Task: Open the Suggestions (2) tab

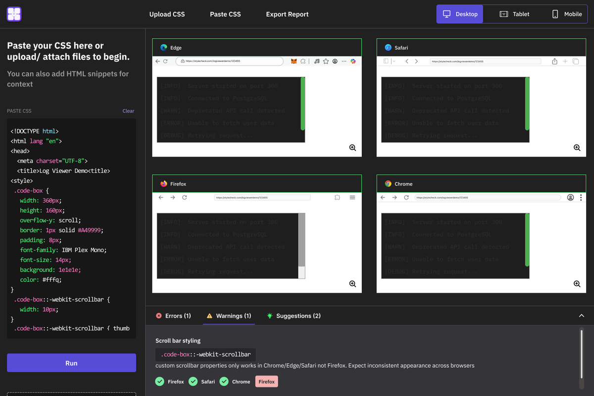Action: 294,316
